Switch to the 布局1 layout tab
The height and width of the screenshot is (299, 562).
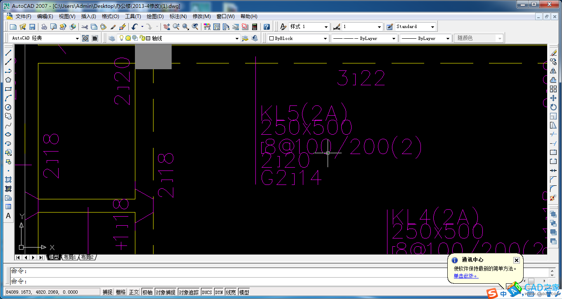69,257
